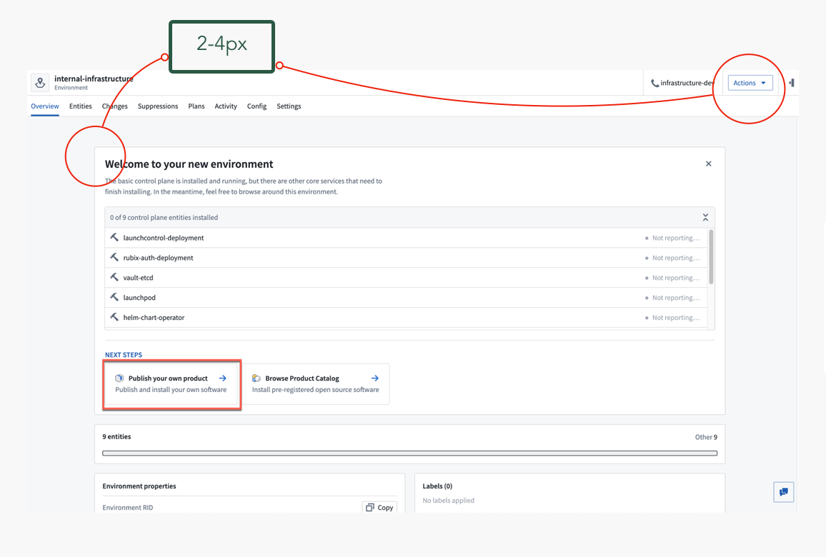The height and width of the screenshot is (557, 826).
Task: Click the entities list scrollbar
Action: (x=711, y=257)
